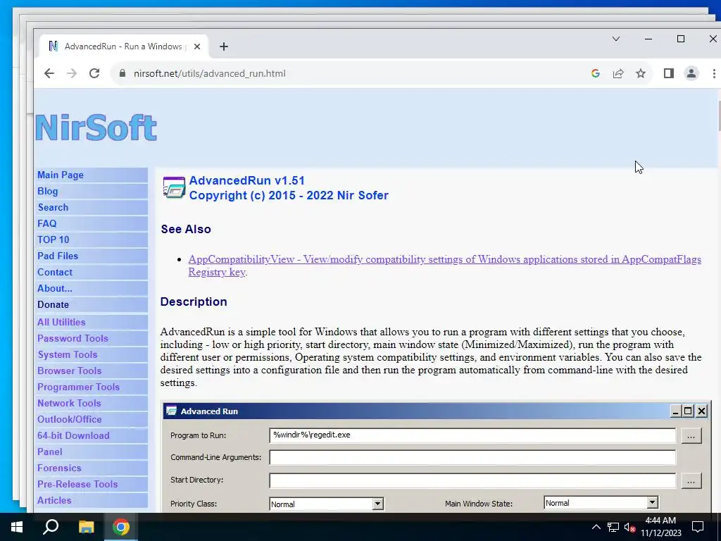Screen dimensions: 721x541
Task: Show hidden system tray icons
Action: pyautogui.click(x=596, y=527)
